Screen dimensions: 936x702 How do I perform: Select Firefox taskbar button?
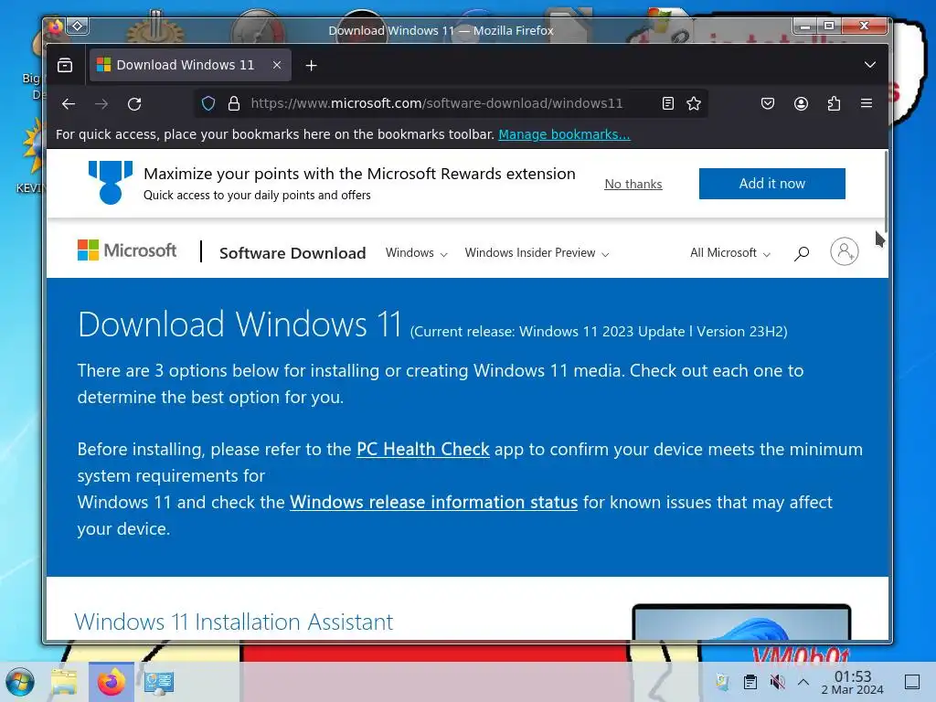pos(111,682)
